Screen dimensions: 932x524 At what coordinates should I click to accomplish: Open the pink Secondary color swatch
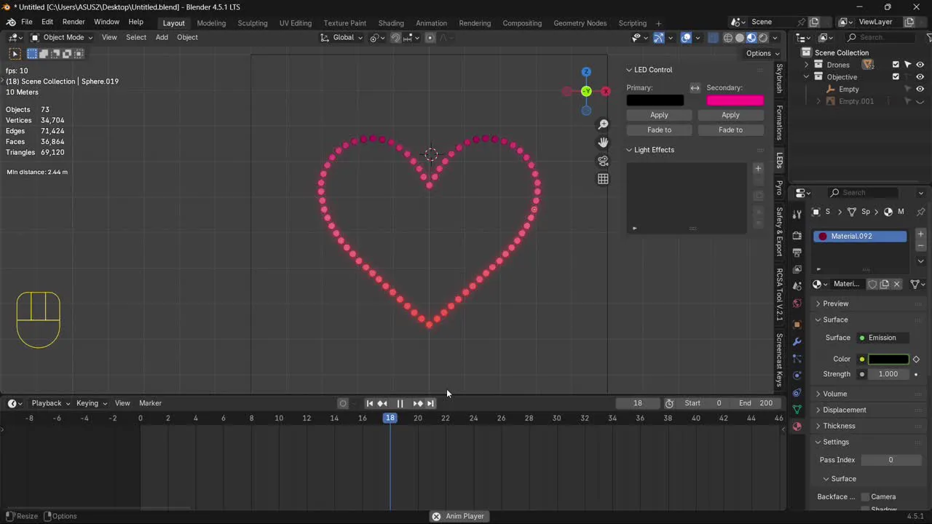pos(735,100)
